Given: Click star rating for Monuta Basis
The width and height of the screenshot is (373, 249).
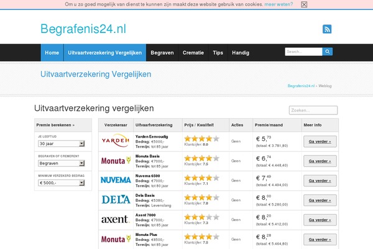Looking at the screenshot, I should point(201,158).
